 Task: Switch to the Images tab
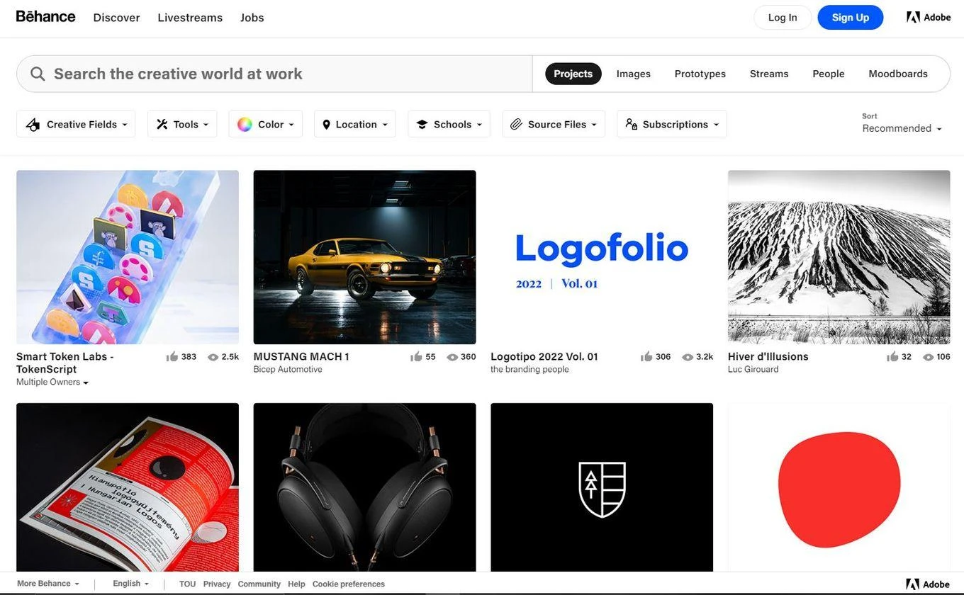[634, 74]
